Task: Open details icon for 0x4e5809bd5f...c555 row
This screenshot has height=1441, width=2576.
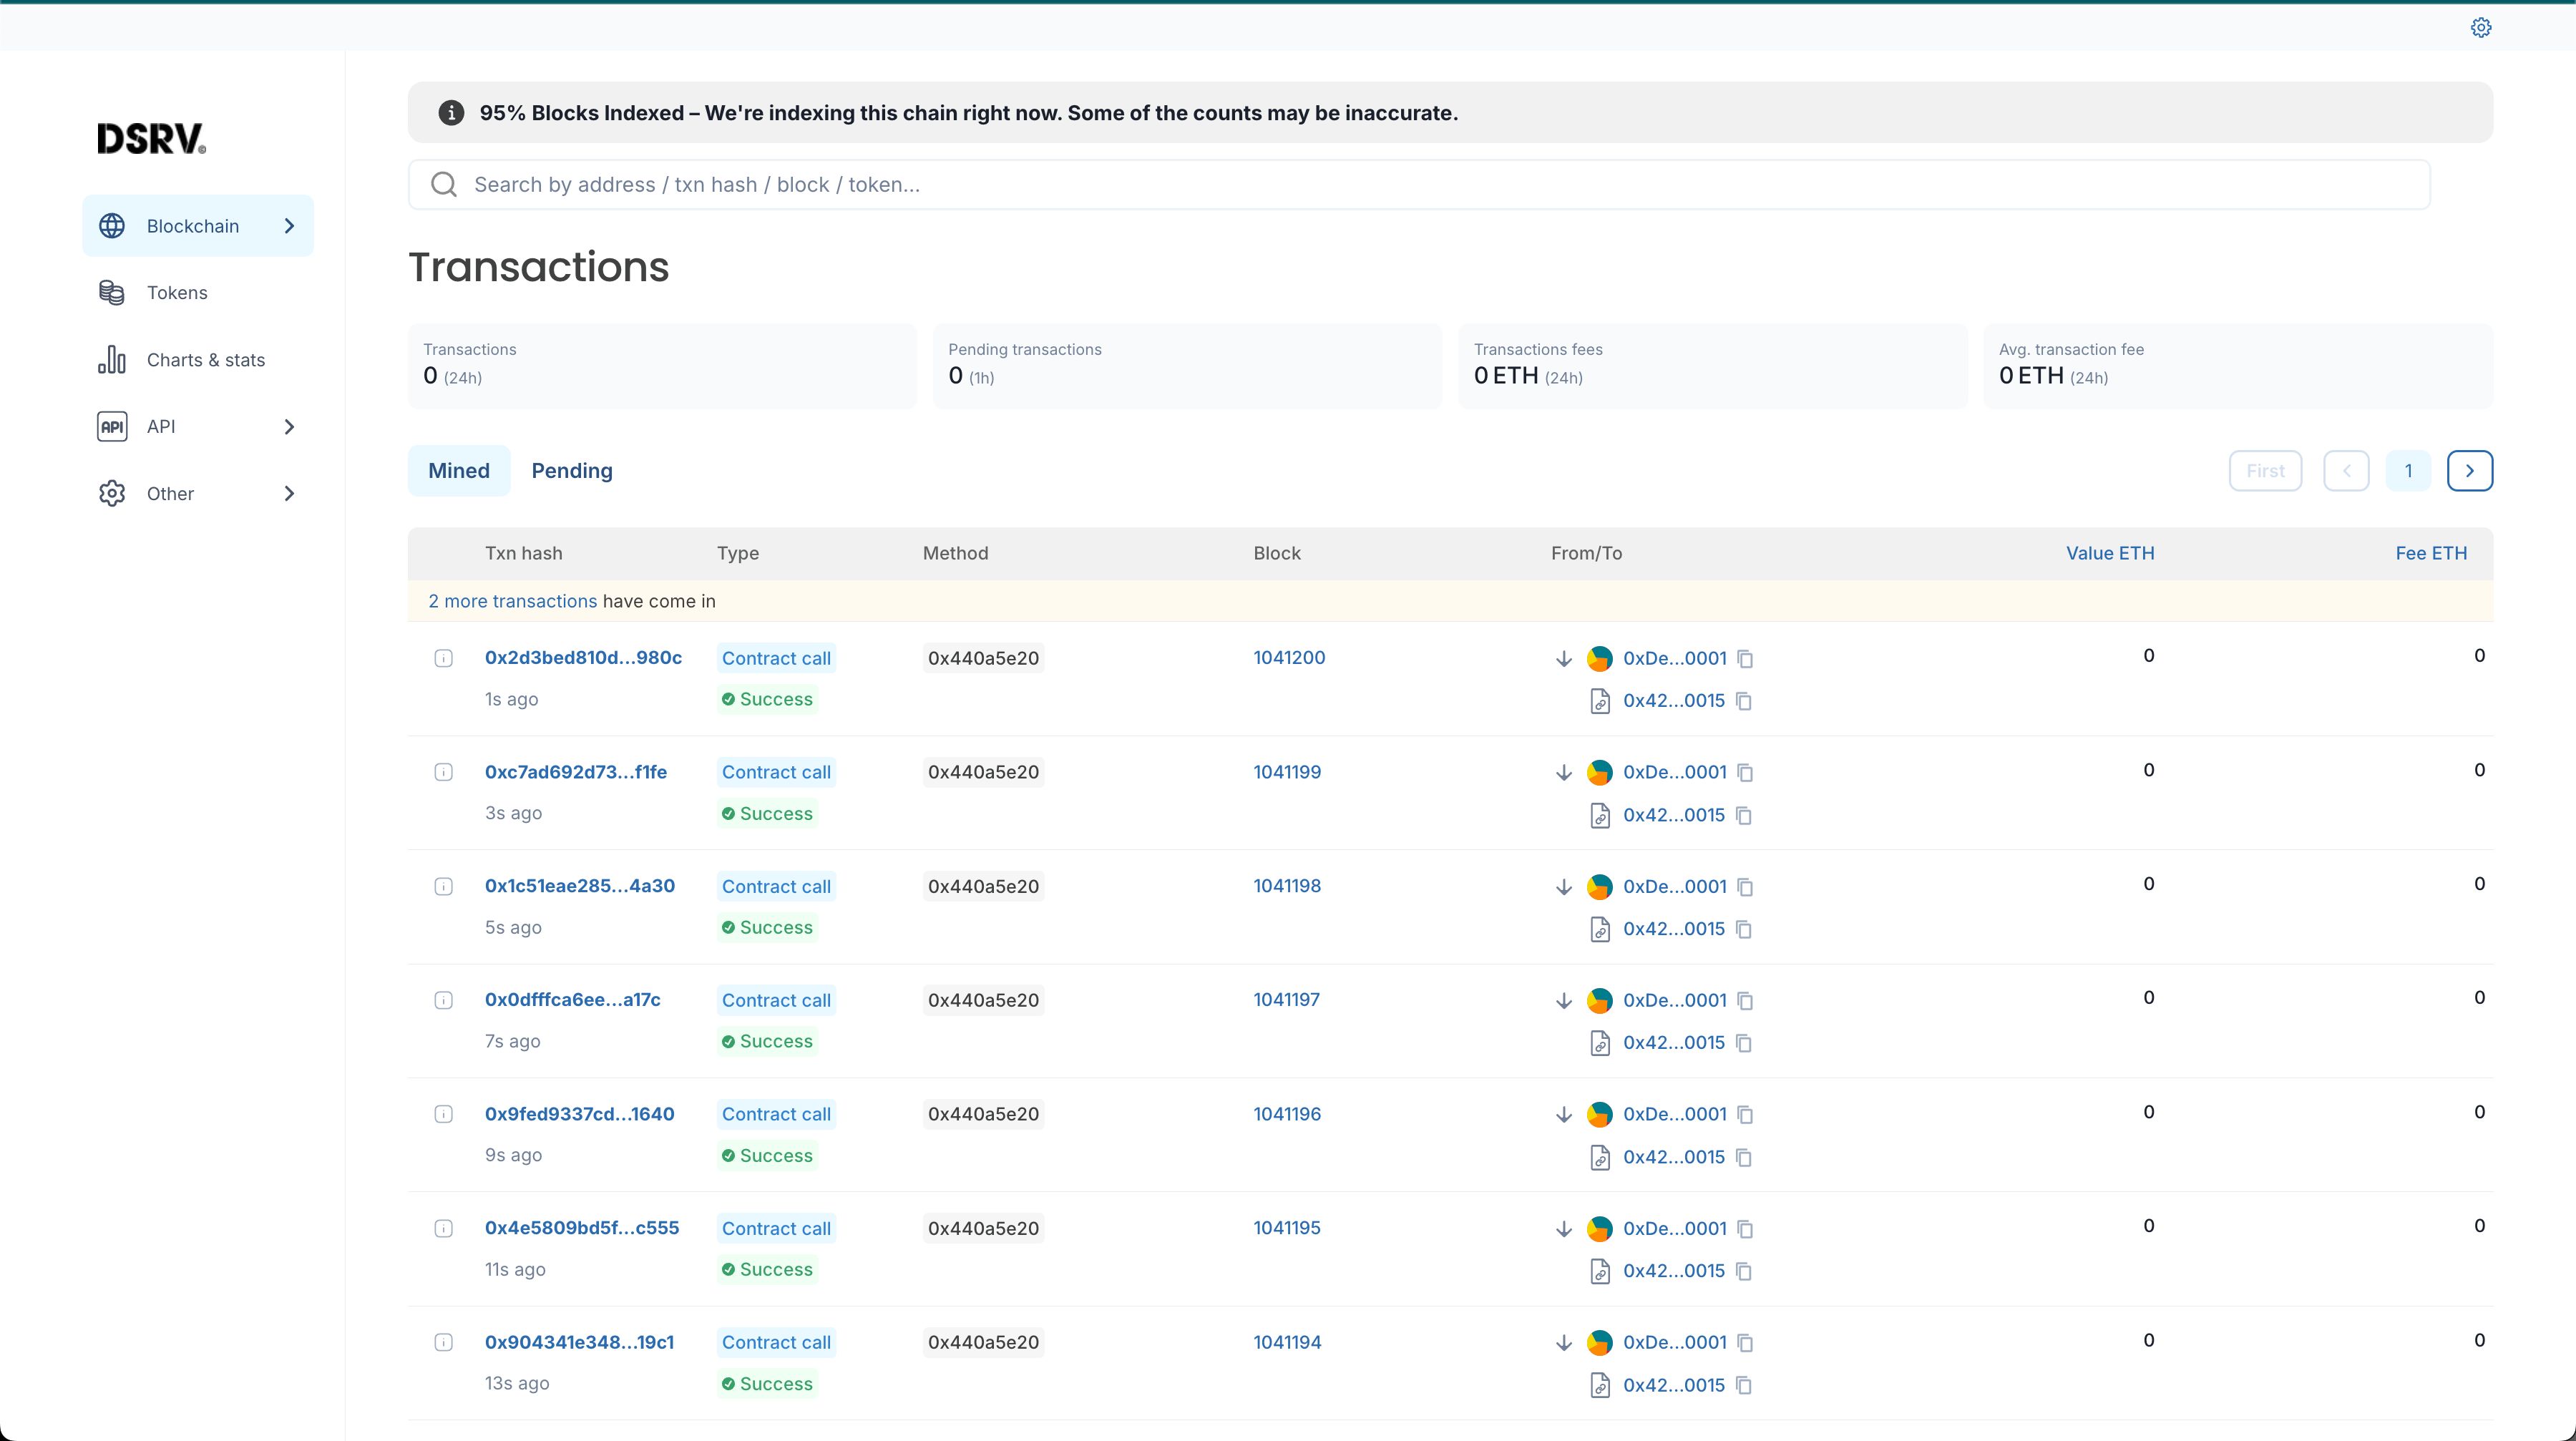Action: coord(444,1228)
